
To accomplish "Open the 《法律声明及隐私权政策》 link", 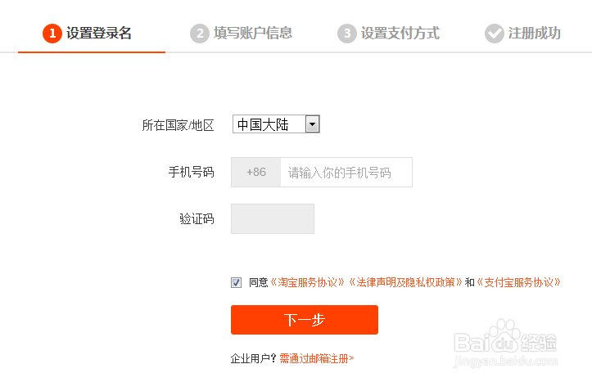I will 405,282.
